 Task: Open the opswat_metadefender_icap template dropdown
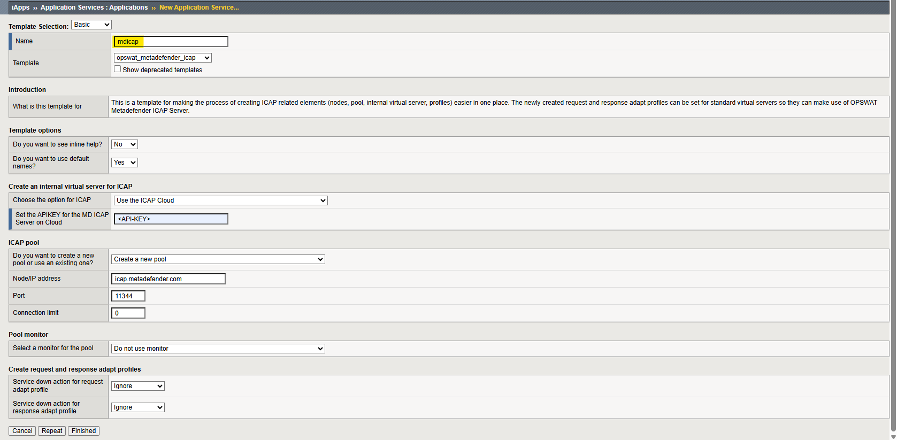[163, 58]
